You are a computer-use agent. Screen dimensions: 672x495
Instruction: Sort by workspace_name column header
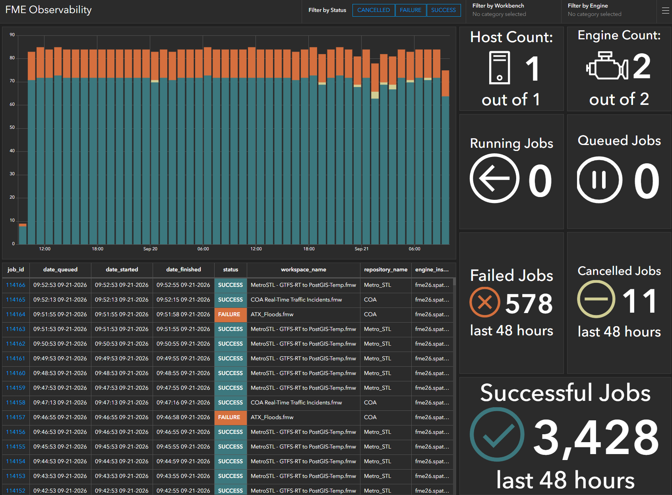(x=304, y=270)
